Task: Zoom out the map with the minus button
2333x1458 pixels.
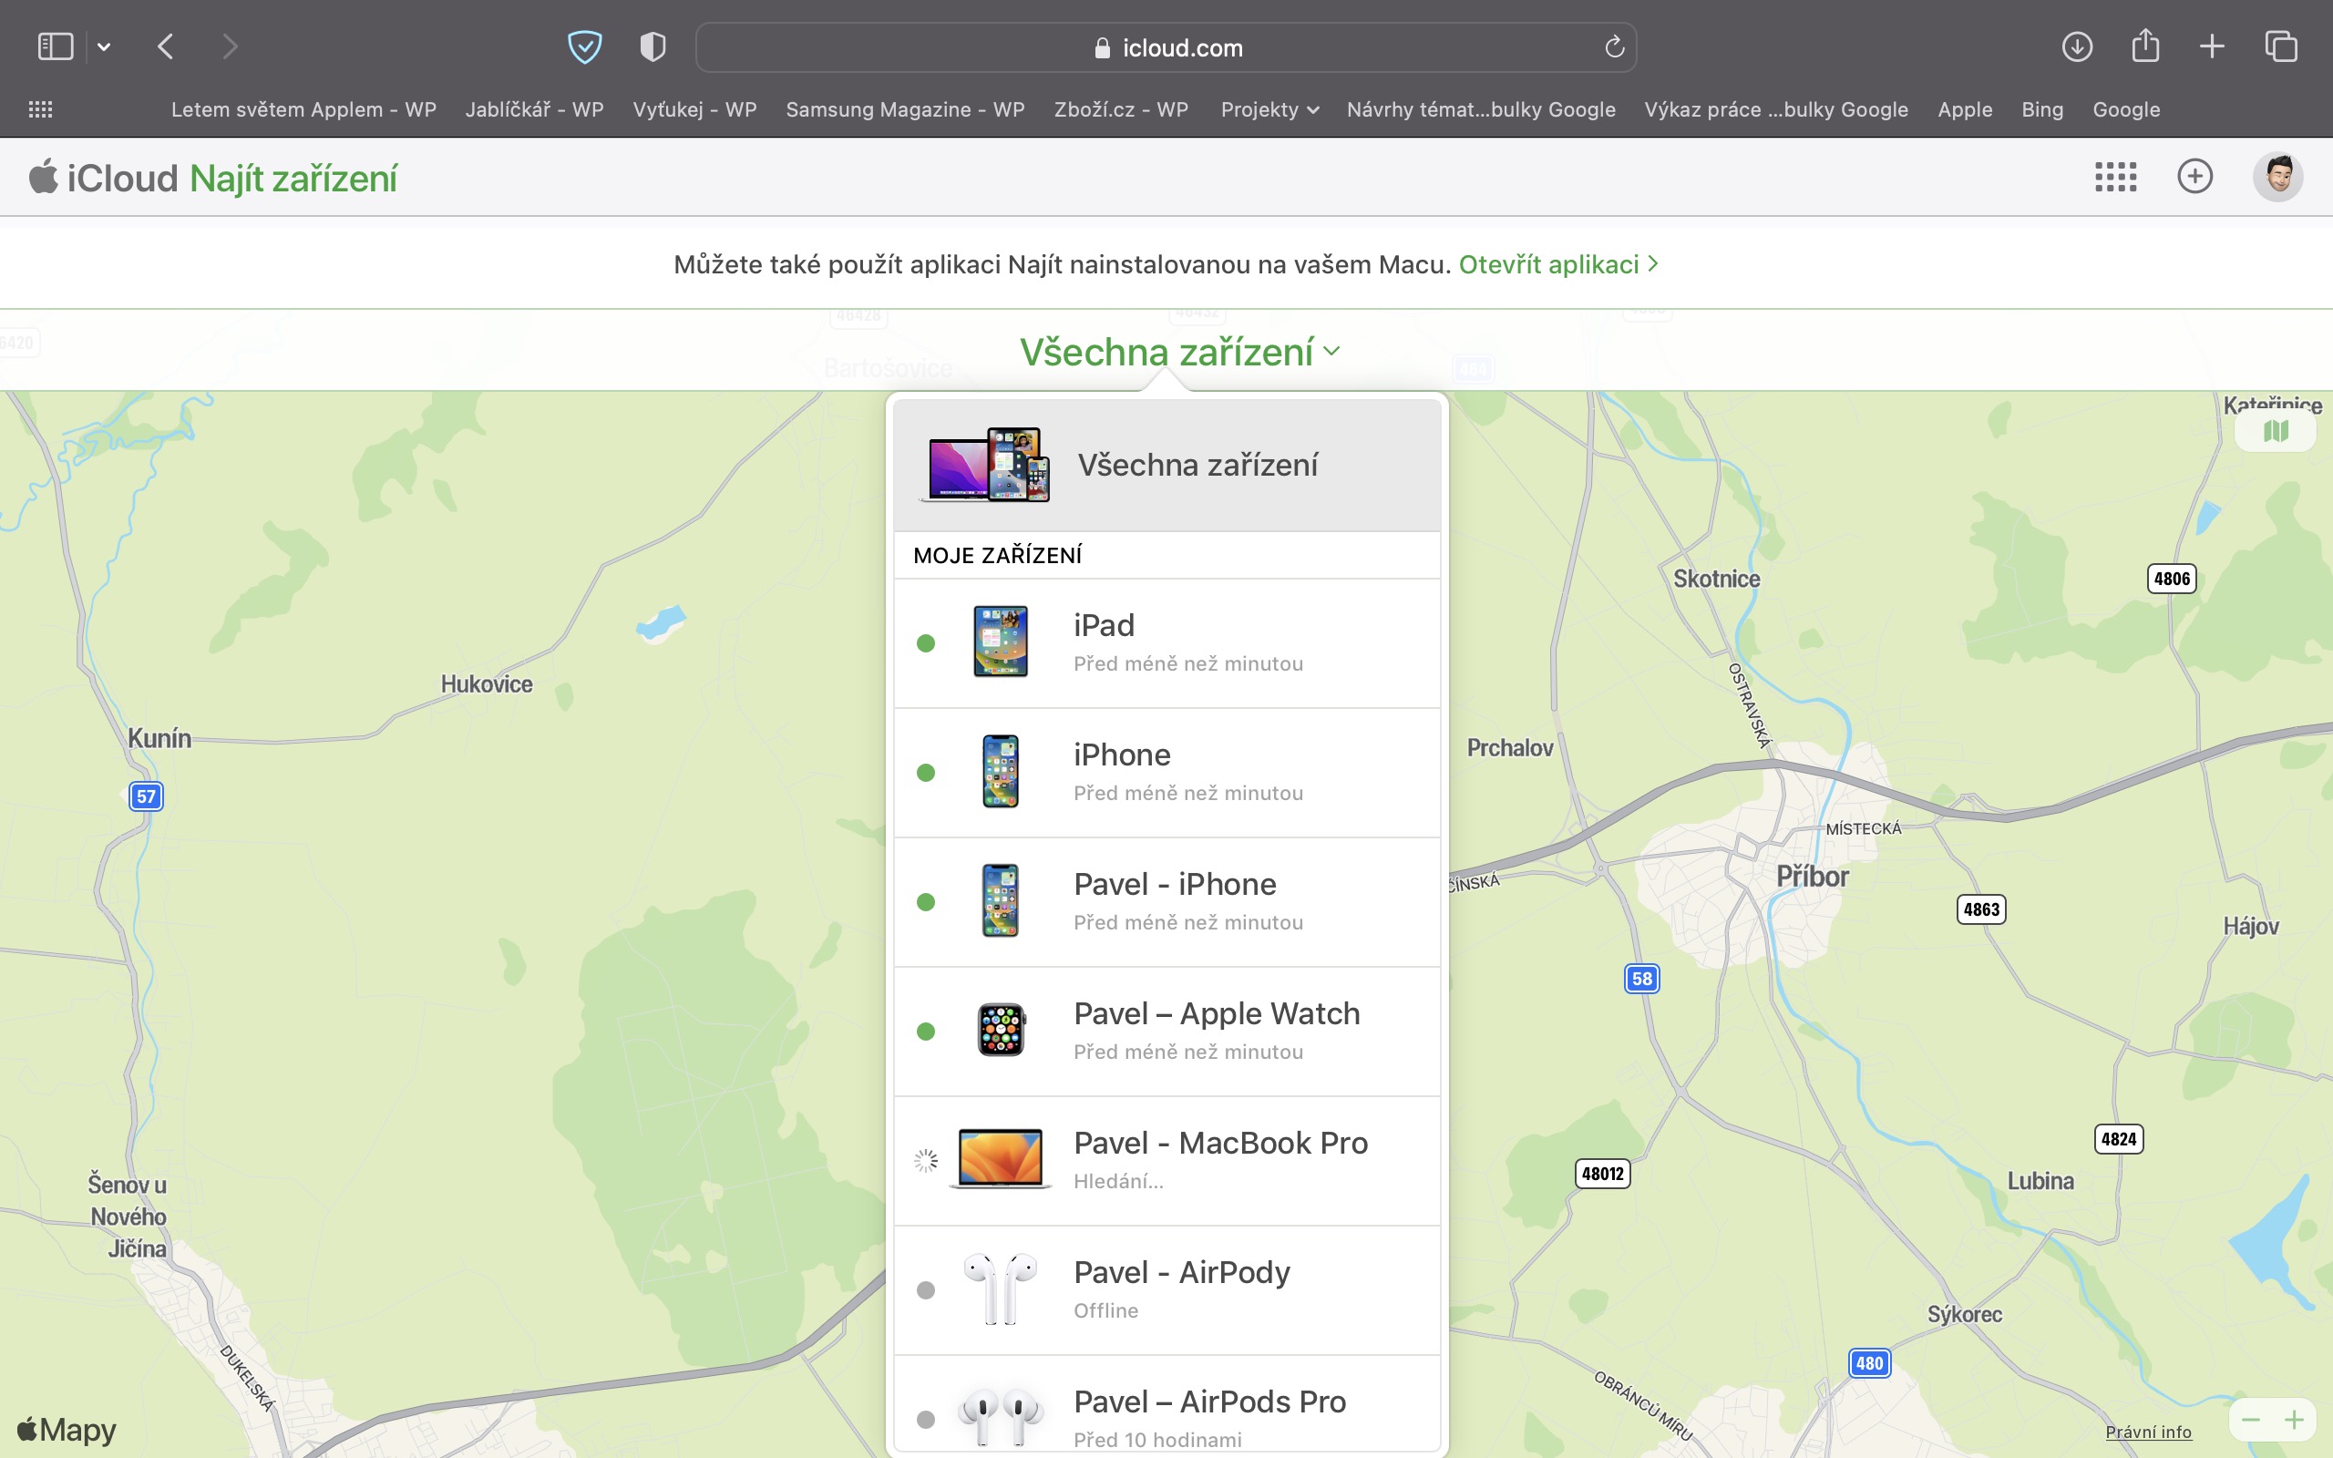Action: tap(2251, 1420)
